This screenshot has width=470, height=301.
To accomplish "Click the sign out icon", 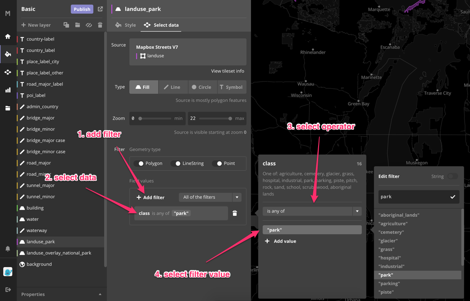I will (8, 290).
